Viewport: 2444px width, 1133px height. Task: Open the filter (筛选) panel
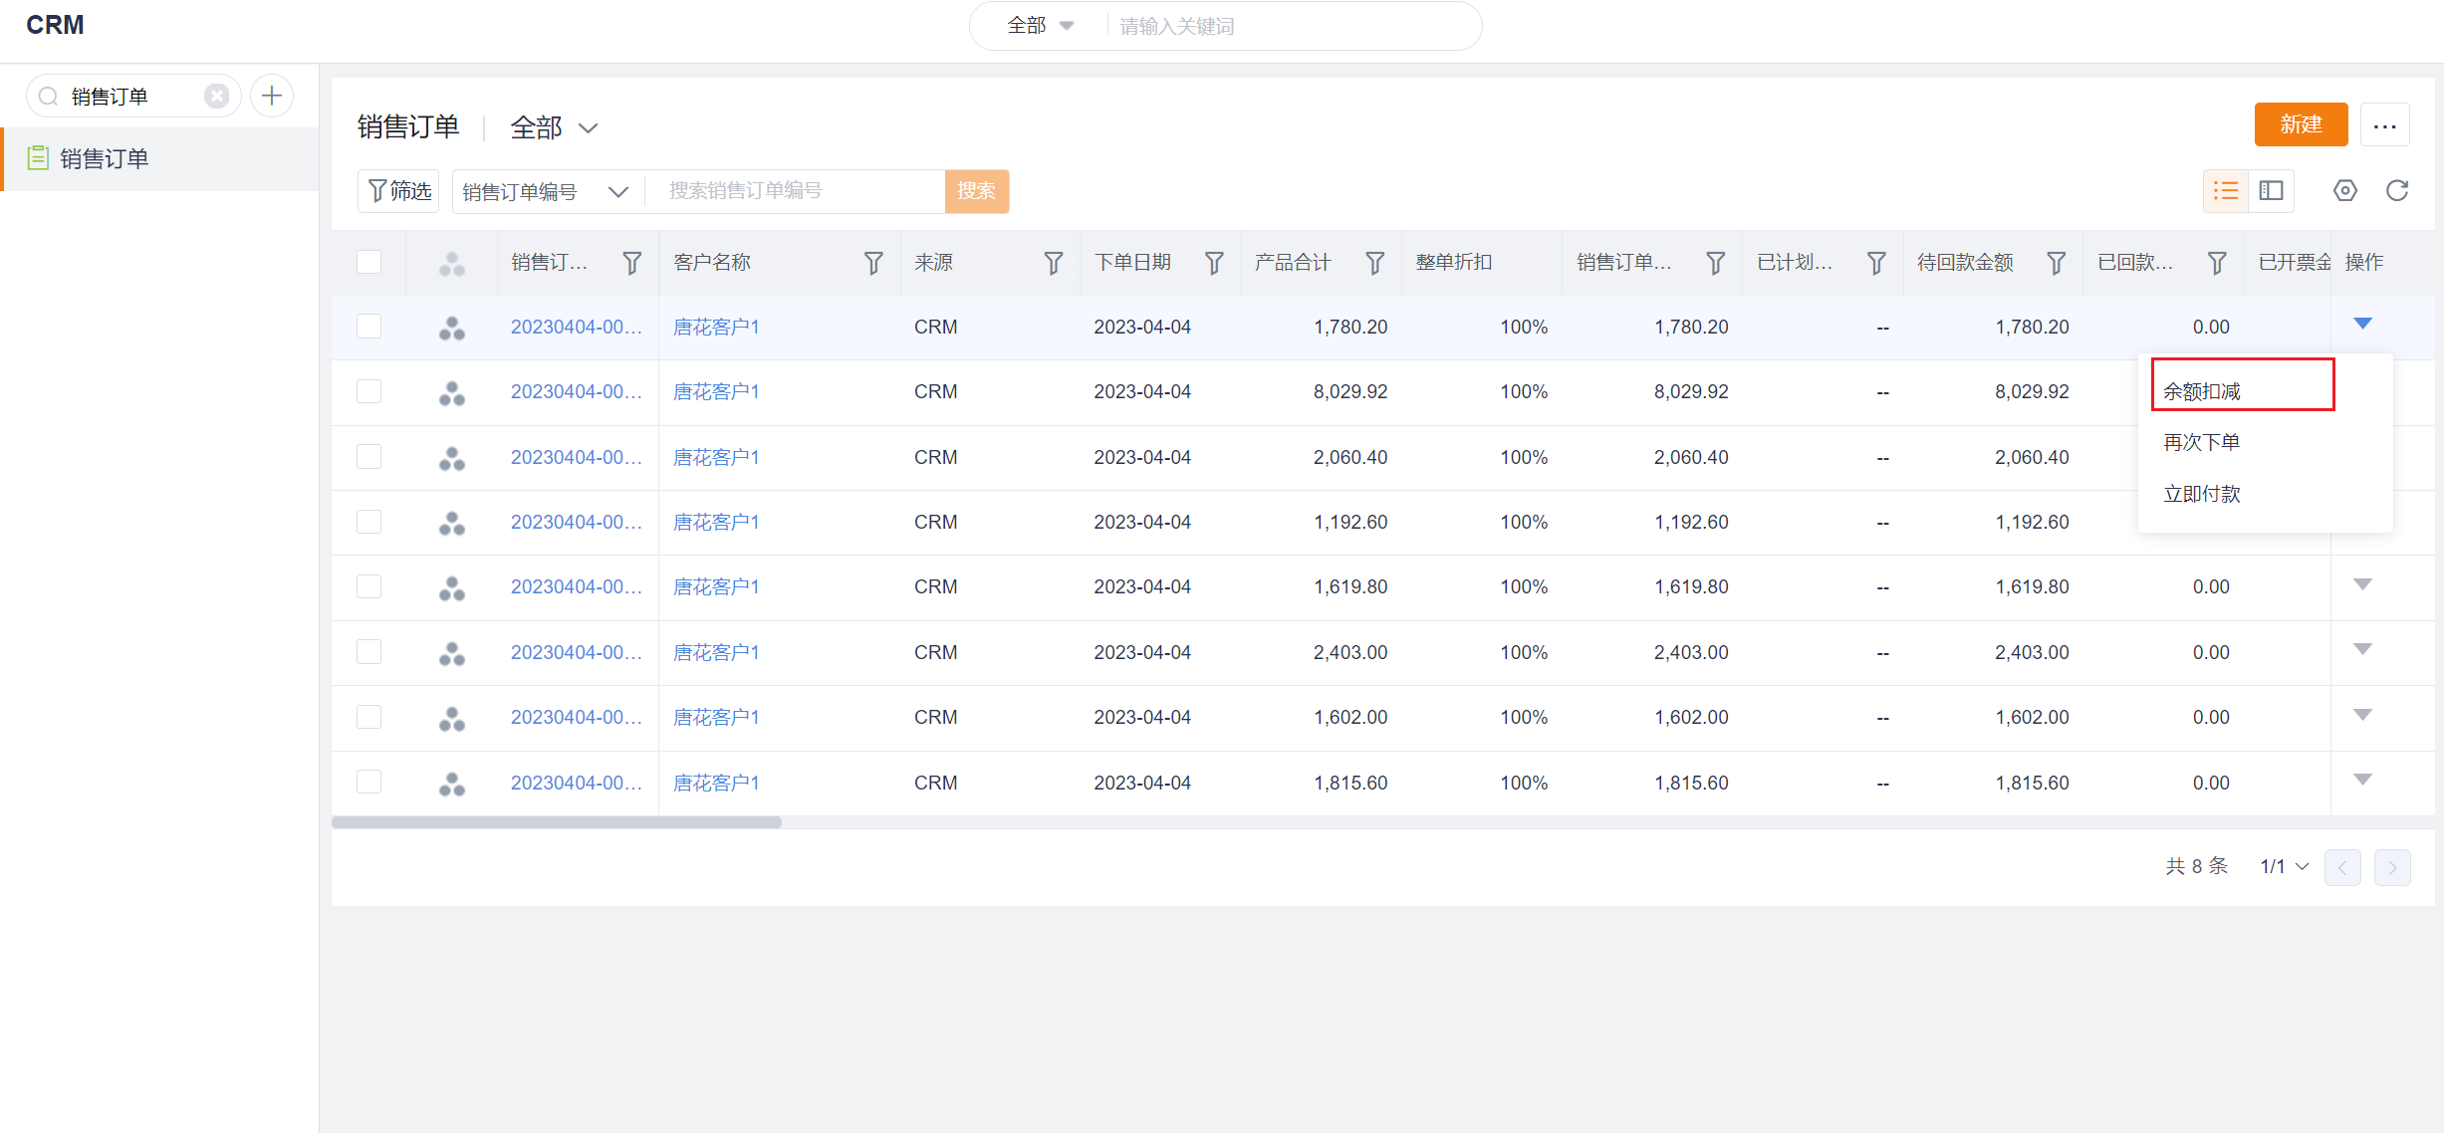point(399,191)
